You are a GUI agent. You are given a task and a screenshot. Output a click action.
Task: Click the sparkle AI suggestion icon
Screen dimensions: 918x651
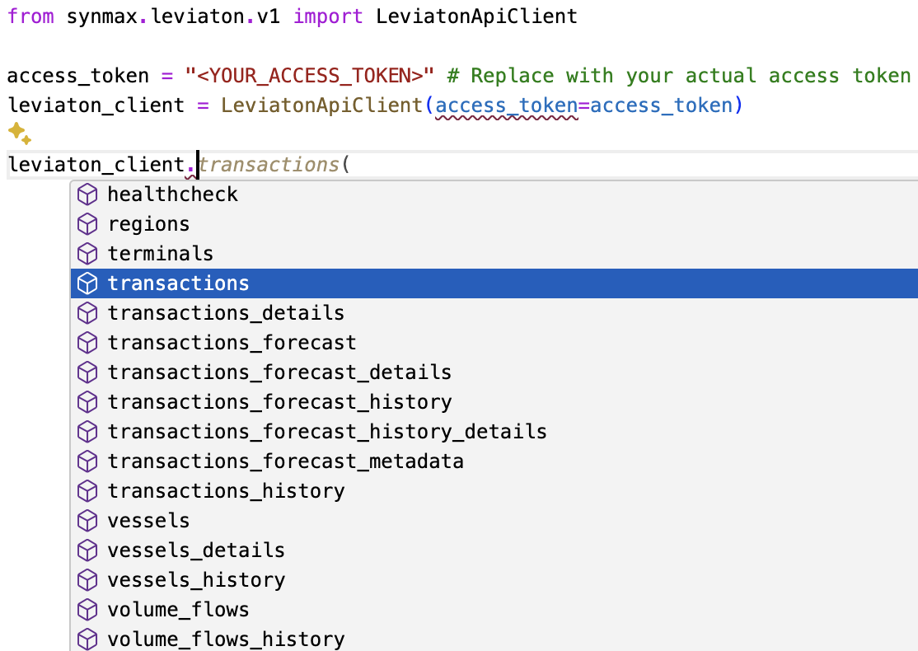click(18, 133)
